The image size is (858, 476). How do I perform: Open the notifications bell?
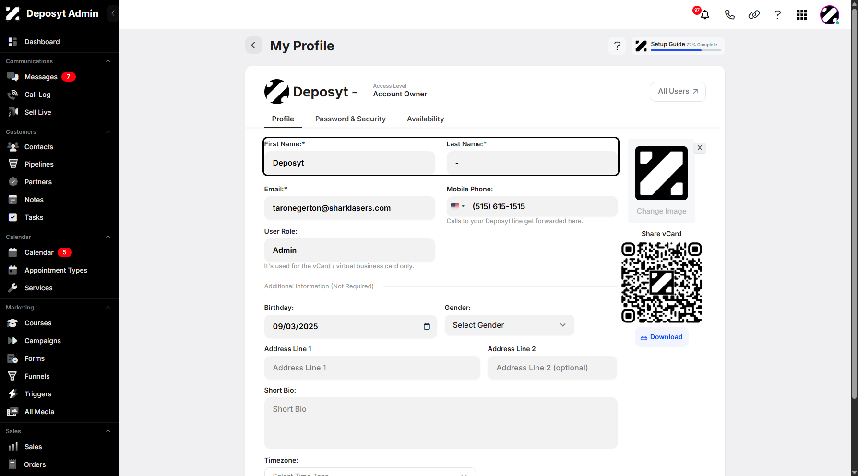pyautogui.click(x=704, y=15)
